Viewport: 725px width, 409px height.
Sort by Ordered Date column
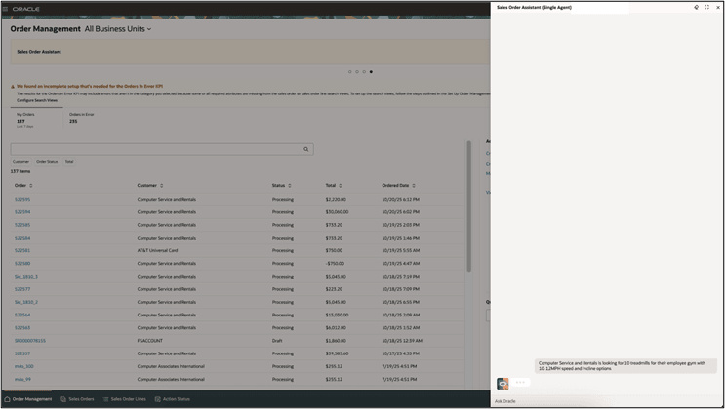(414, 186)
